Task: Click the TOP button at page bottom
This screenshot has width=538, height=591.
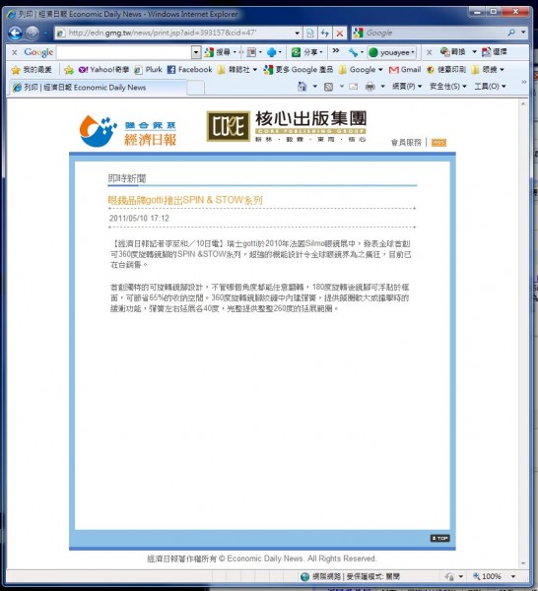Action: pos(440,538)
